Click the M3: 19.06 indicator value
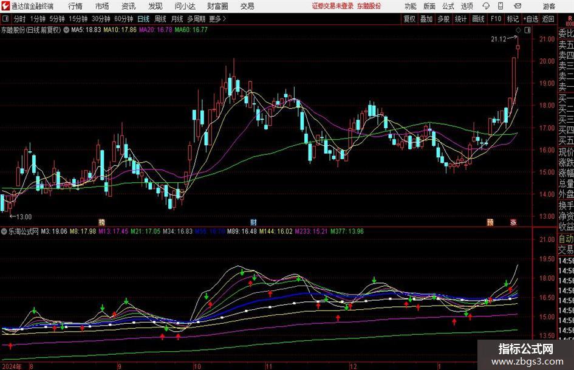 click(54, 231)
